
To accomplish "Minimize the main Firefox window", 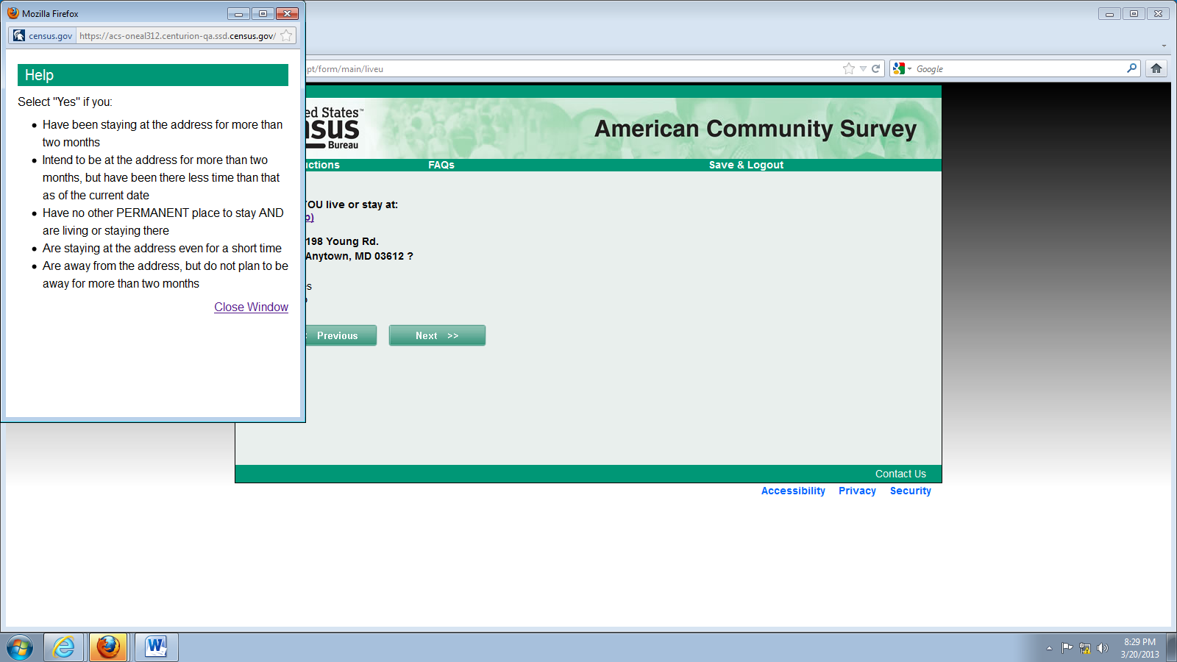I will point(1109,13).
